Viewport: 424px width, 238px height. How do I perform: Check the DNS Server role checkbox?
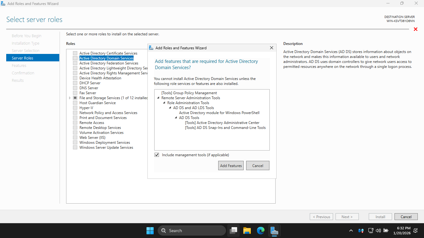click(75, 88)
